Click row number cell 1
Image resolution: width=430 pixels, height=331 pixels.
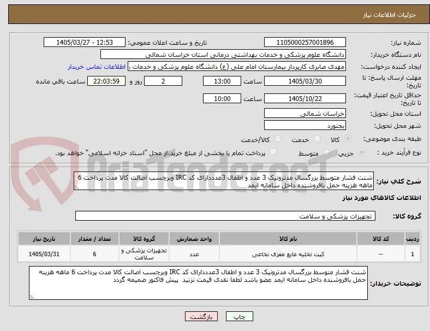413,254
